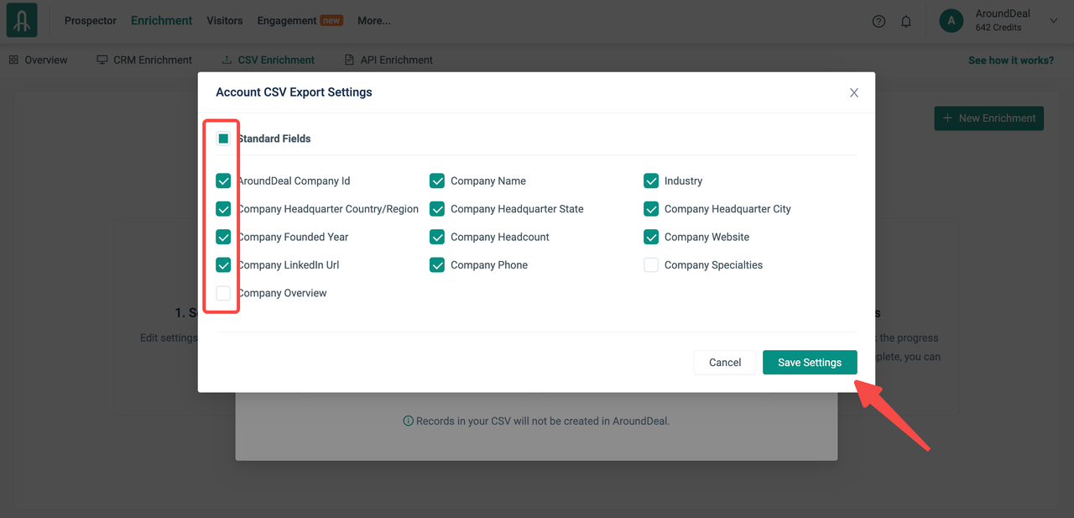Open the See how it works link
Screen dimensions: 1074x518
[1010, 60]
